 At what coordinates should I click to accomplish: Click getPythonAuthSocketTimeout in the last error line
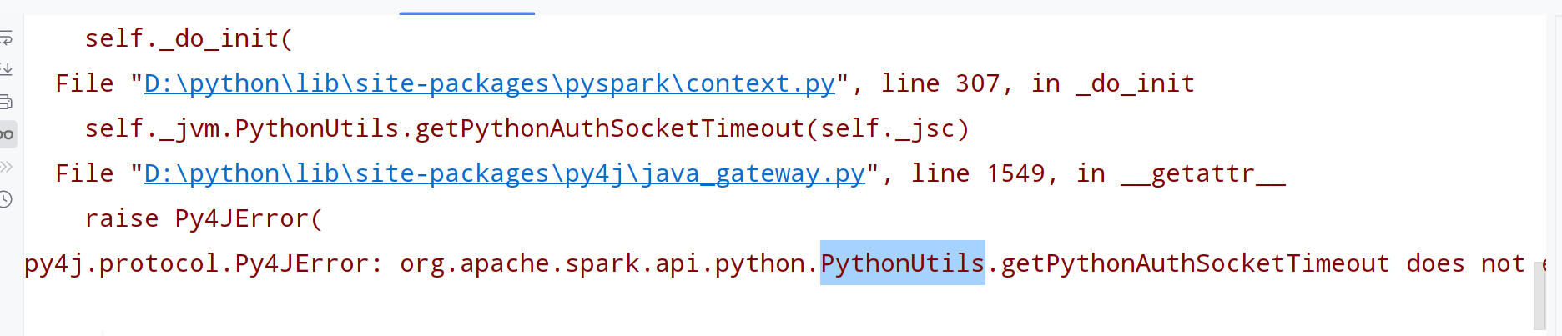point(1195,263)
